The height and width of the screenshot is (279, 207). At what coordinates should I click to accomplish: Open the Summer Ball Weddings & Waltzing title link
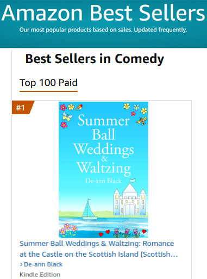pyautogui.click(x=98, y=249)
